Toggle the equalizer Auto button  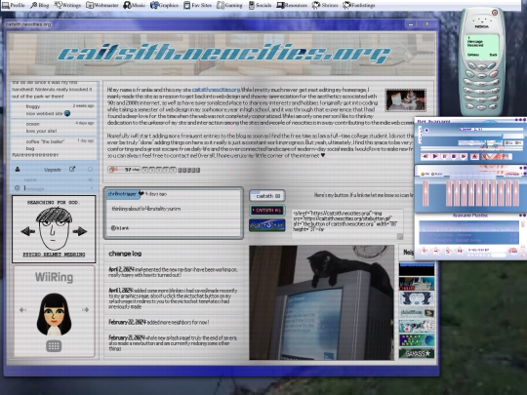point(436,174)
